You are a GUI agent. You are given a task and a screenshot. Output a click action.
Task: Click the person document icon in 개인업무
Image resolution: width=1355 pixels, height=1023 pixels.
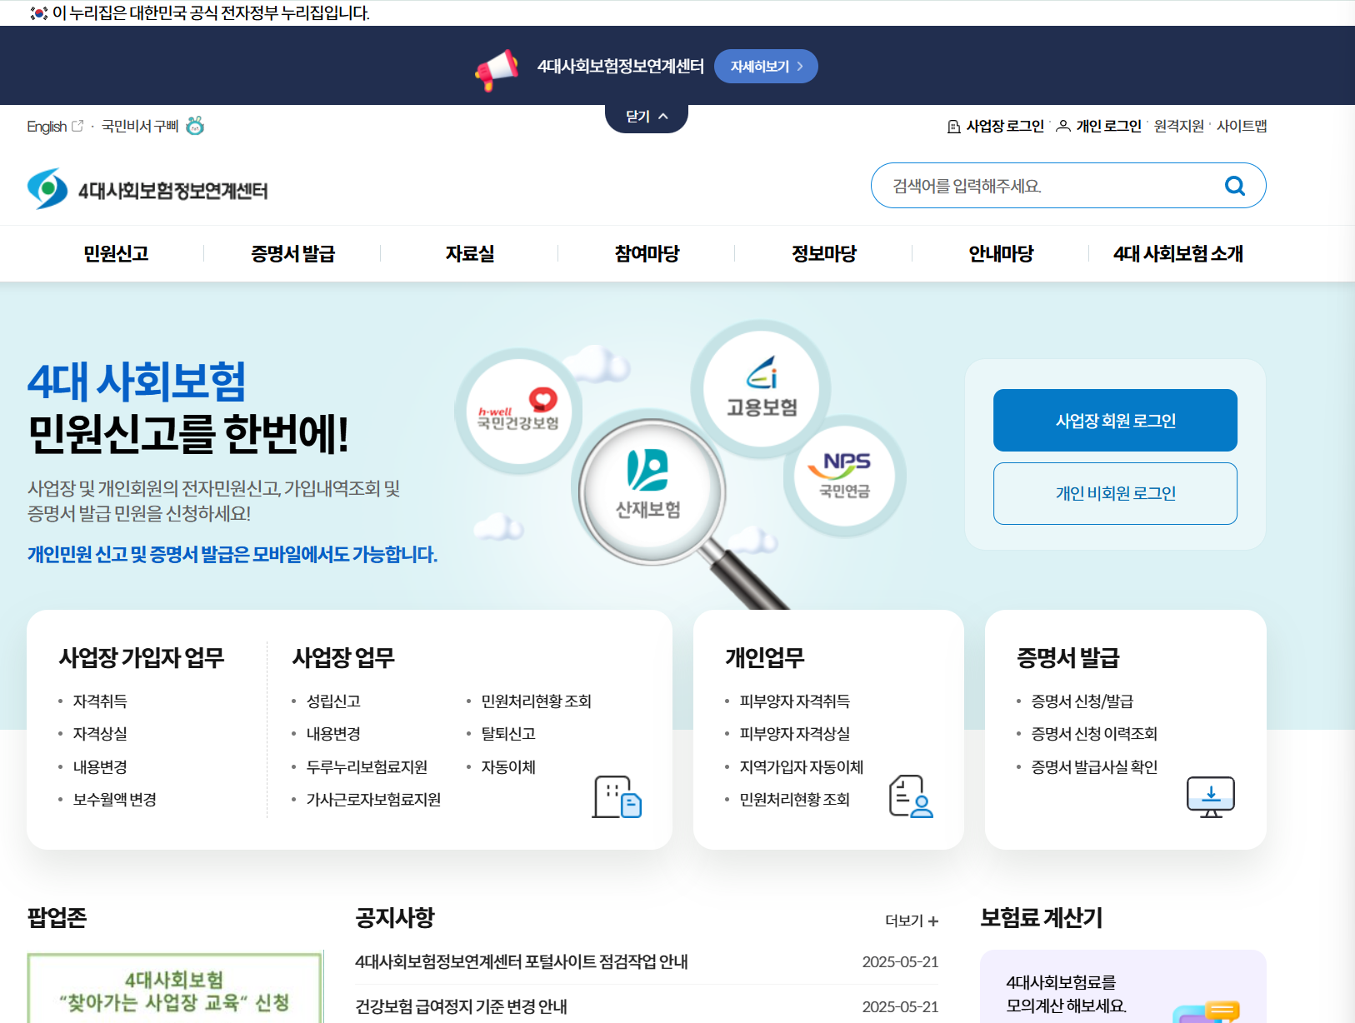tap(910, 796)
